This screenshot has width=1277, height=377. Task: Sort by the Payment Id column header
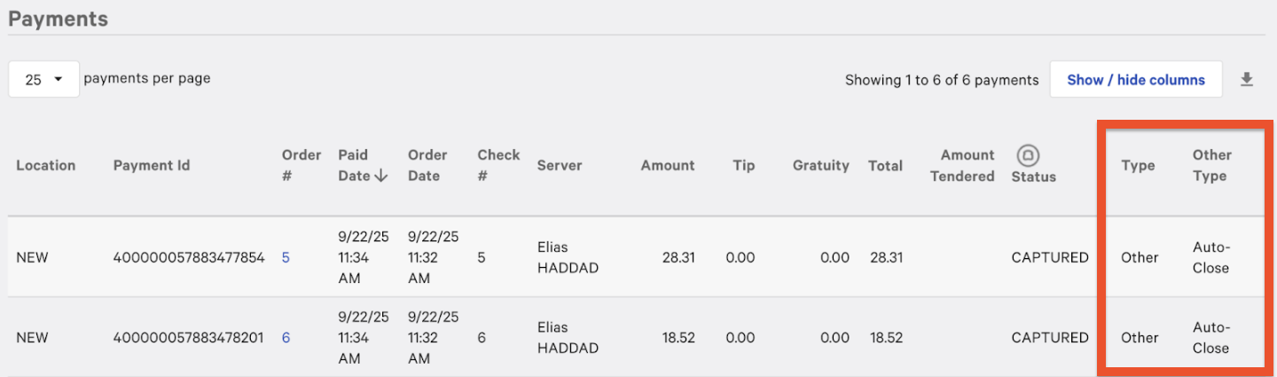point(152,165)
